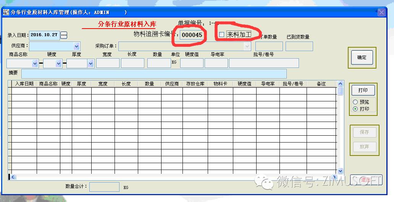The height and width of the screenshot is (202, 394).
Task: Click into the 摘要 text field
Action: point(153,74)
